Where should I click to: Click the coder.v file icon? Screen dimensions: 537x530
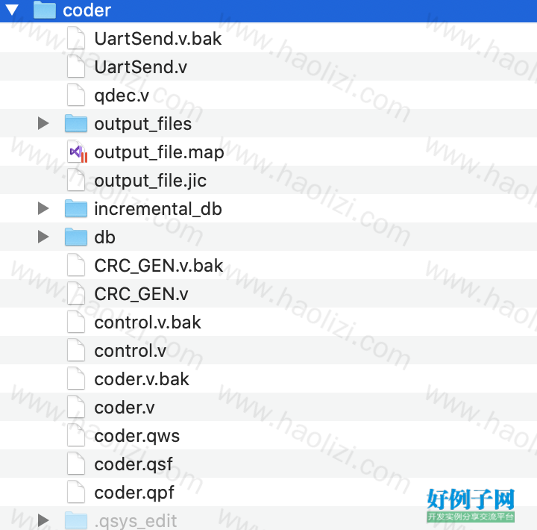pyautogui.click(x=75, y=407)
